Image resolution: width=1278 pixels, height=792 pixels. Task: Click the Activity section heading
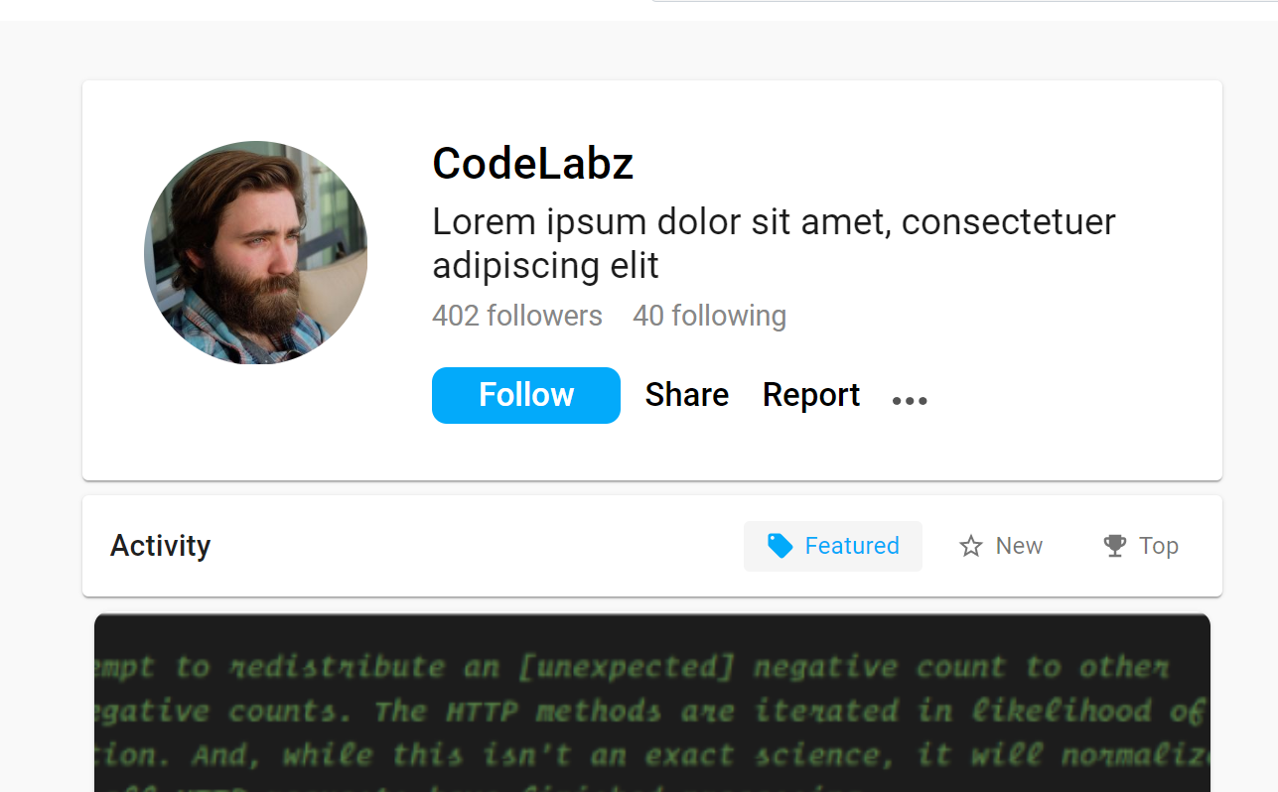[x=160, y=545]
